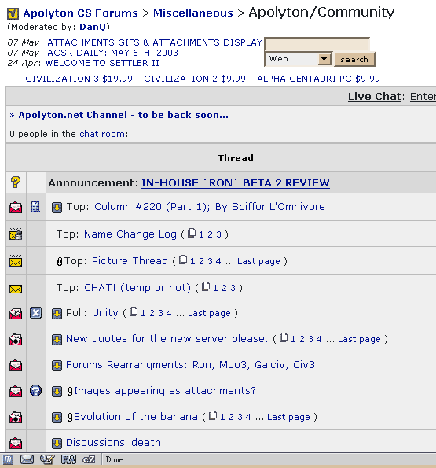Viewport: 436px width, 468px height.
Task: Open page 3 of Name Change Log
Action: [x=218, y=234]
